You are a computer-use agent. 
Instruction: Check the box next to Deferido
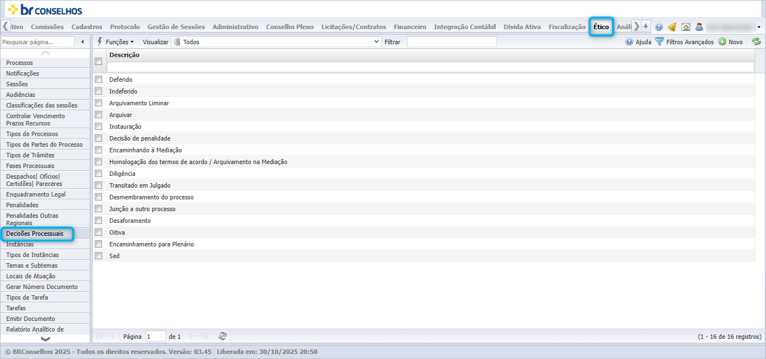99,80
